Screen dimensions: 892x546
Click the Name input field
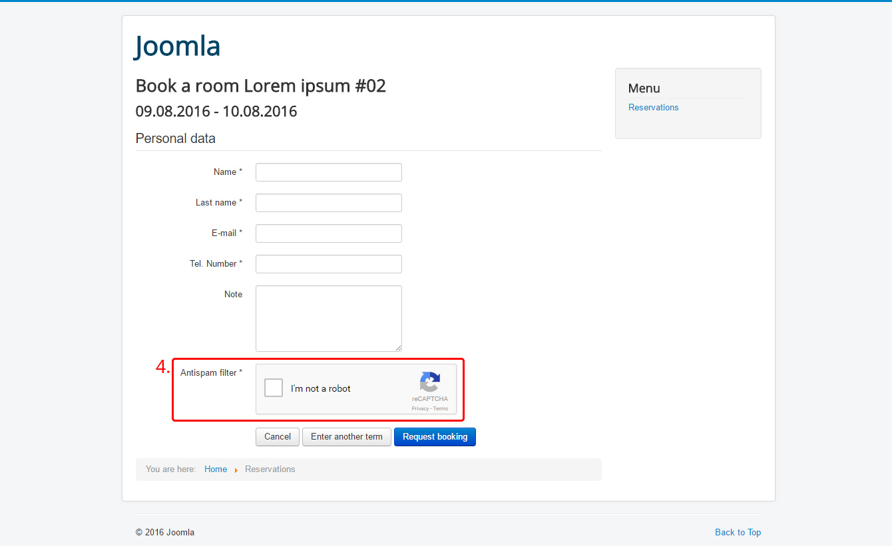[x=329, y=172]
